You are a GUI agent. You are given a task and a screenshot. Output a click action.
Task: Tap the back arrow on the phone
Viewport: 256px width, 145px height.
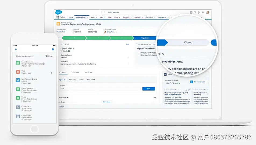click(x=16, y=49)
